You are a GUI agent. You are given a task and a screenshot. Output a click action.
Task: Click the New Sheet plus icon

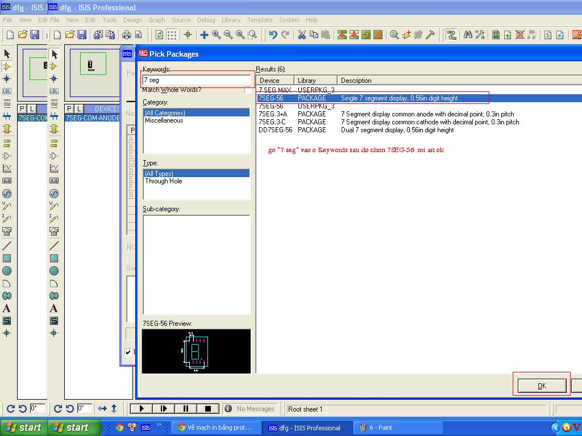tap(508, 35)
